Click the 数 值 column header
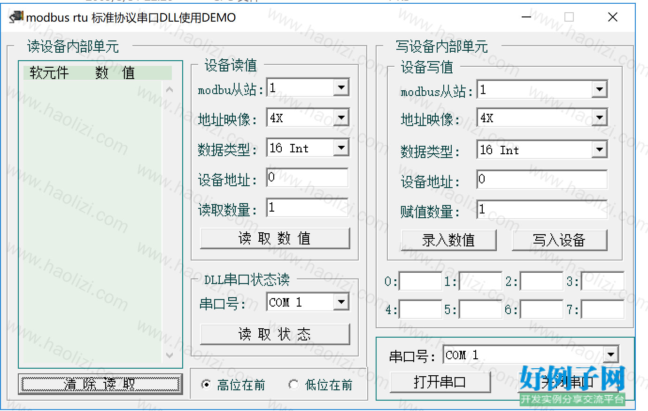The height and width of the screenshot is (411, 648). coord(115,72)
